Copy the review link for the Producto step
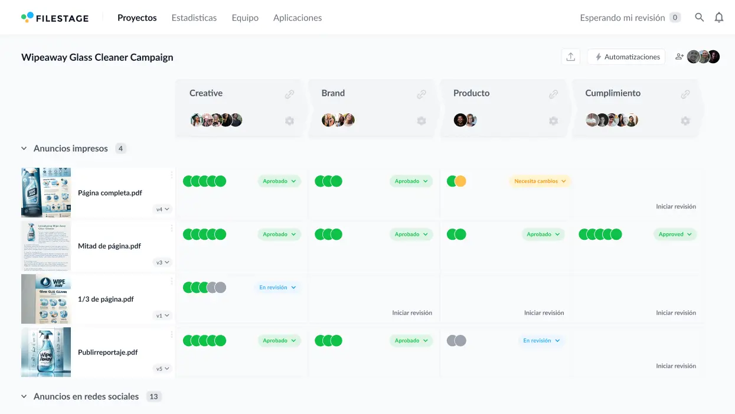 553,93
